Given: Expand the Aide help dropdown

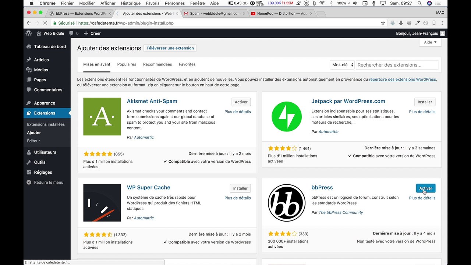Looking at the screenshot, I should tap(430, 42).
